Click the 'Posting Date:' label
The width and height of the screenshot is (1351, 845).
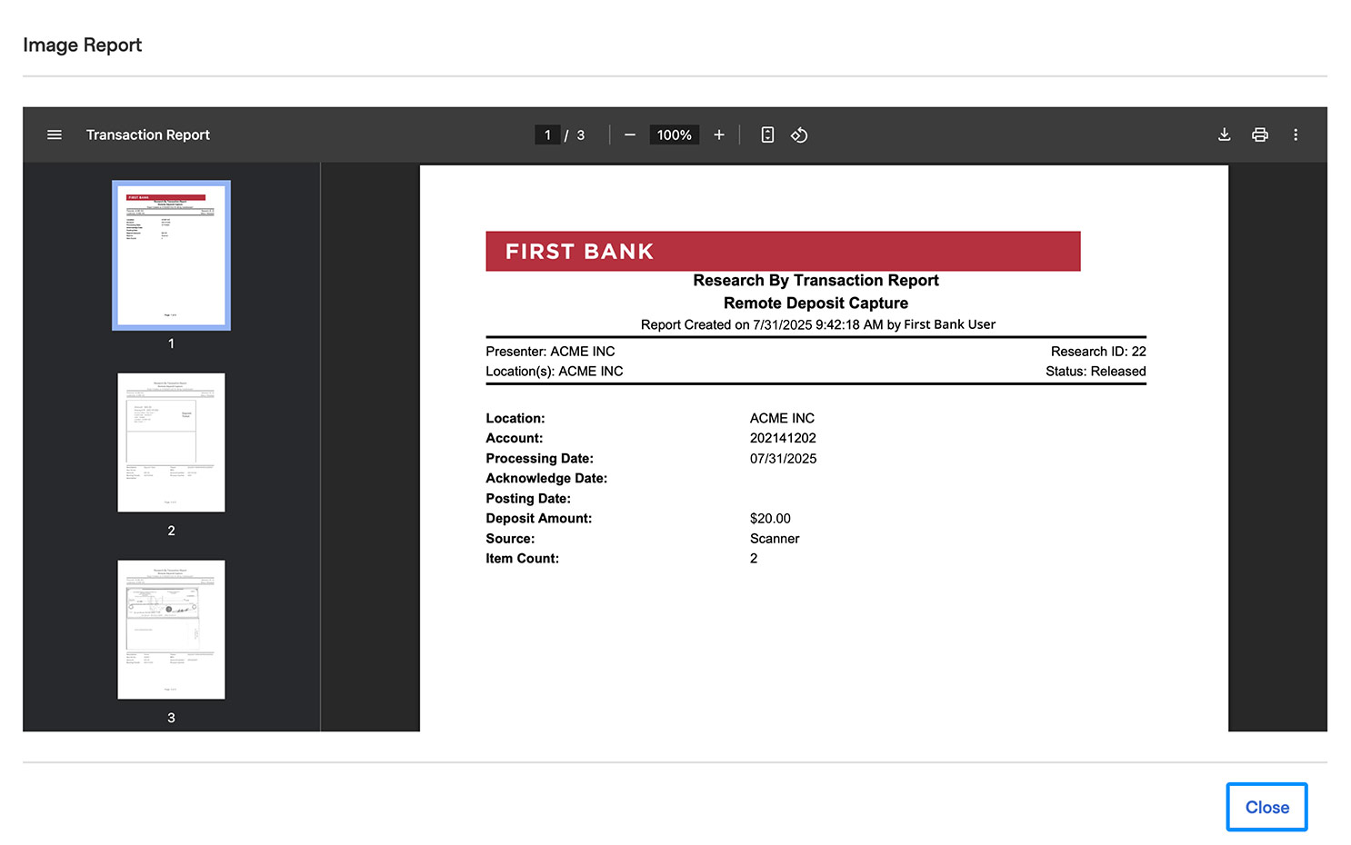pos(528,499)
